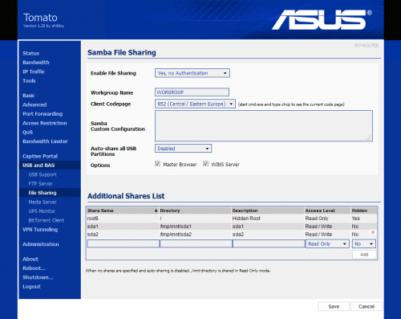The image size is (401, 319).
Task: Open the Port Forwarding menu
Action: [43, 114]
